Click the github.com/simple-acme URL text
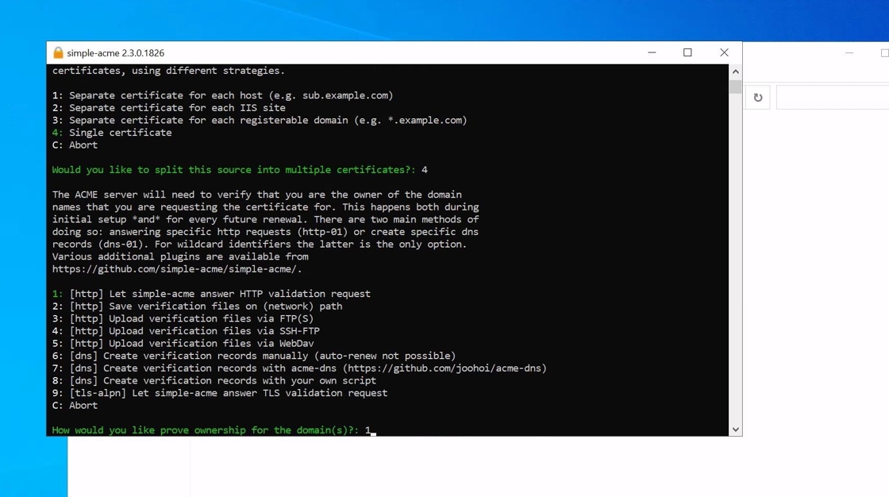889x497 pixels. click(177, 269)
